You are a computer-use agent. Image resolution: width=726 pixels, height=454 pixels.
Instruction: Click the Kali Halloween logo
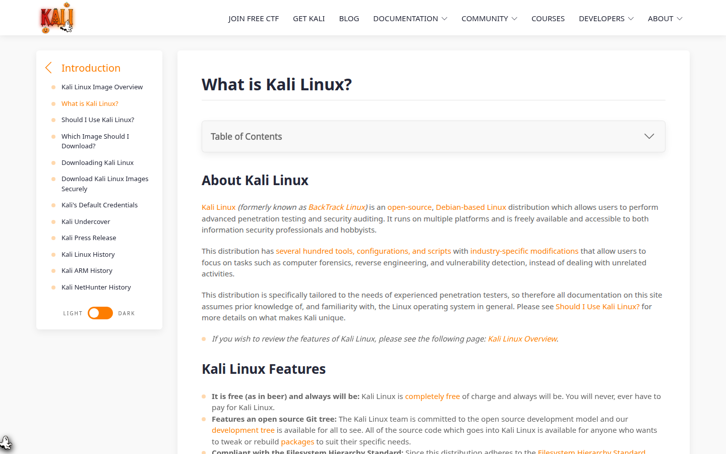[x=57, y=18]
